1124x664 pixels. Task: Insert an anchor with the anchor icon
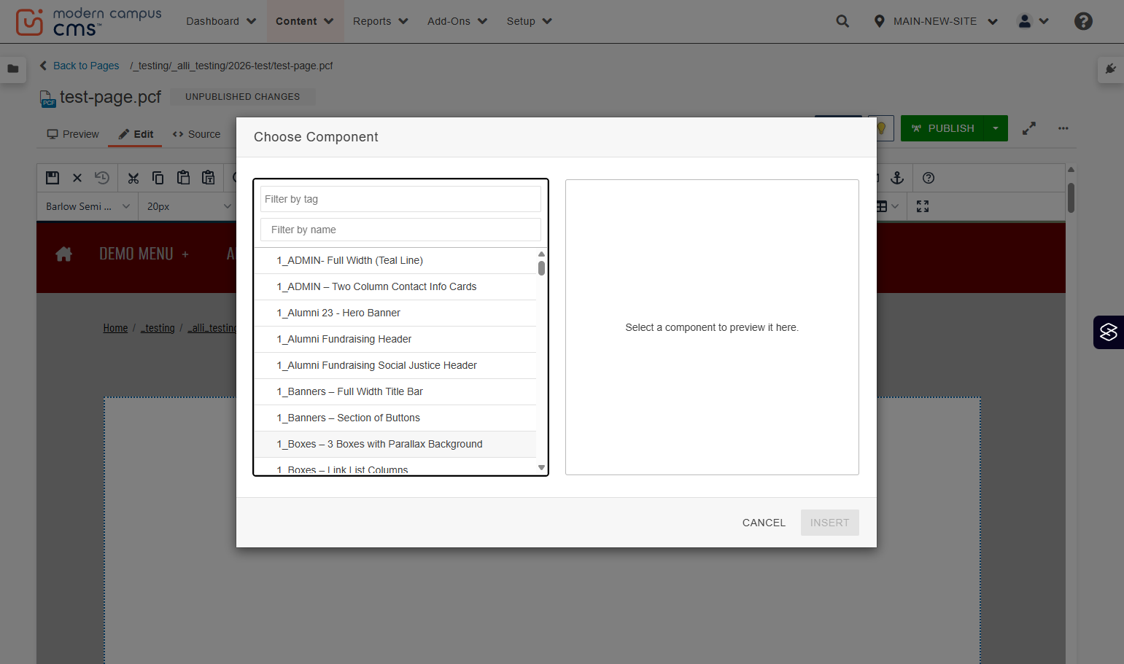pos(897,178)
